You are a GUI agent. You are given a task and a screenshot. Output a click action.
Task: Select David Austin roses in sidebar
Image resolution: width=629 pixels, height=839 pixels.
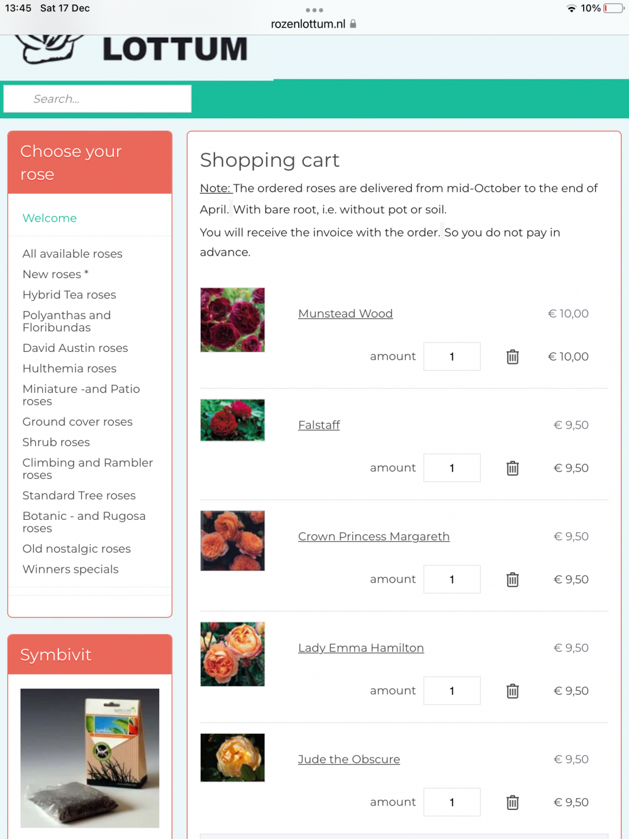click(x=75, y=348)
